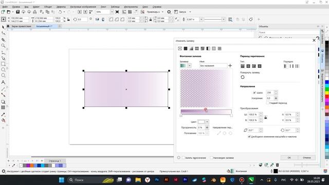329x185 pixels.
Task: Pick the purple swatch in the document palette
Action: tap(28, 165)
